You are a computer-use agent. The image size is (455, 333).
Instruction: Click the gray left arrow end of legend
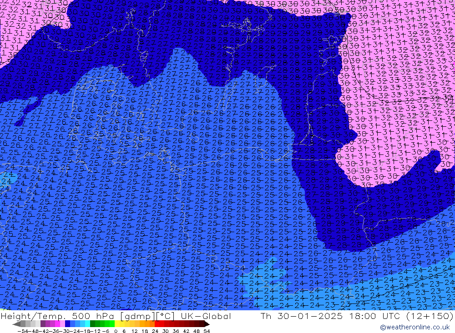16,324
